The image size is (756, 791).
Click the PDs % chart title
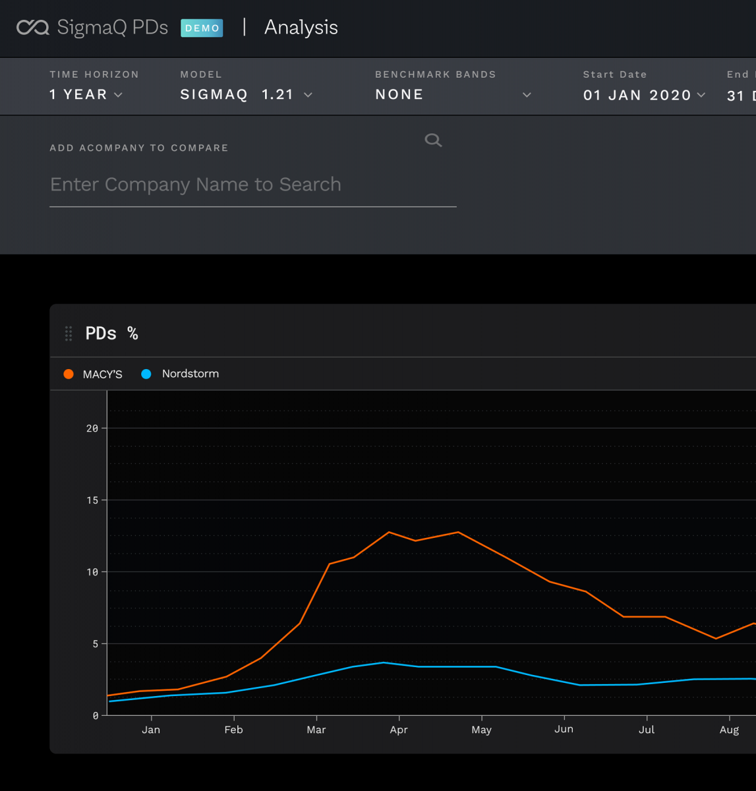click(111, 334)
